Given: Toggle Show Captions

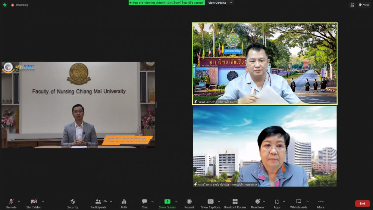Looking at the screenshot, I should coord(210,201).
